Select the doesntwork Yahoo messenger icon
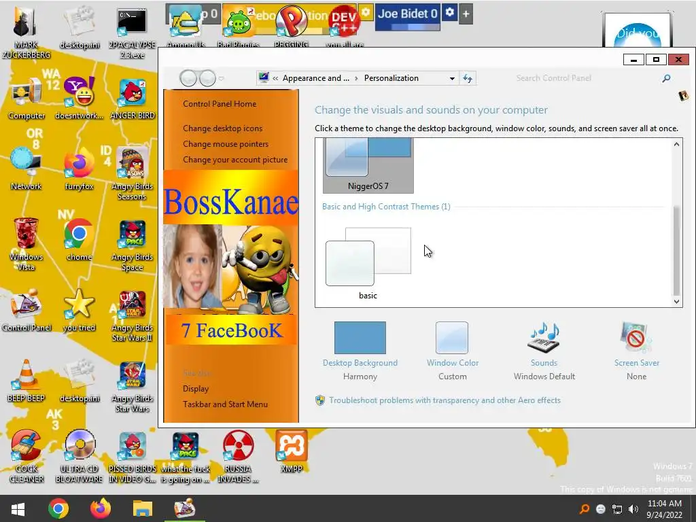This screenshot has height=522, width=696. tap(79, 98)
